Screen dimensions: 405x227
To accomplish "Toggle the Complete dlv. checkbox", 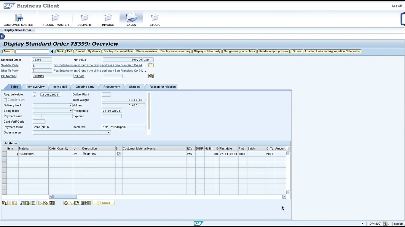I will [5, 100].
